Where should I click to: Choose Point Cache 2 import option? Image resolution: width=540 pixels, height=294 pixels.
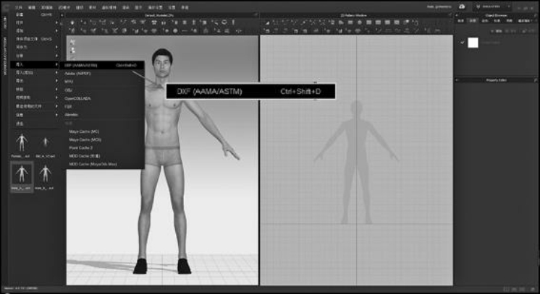(80, 147)
